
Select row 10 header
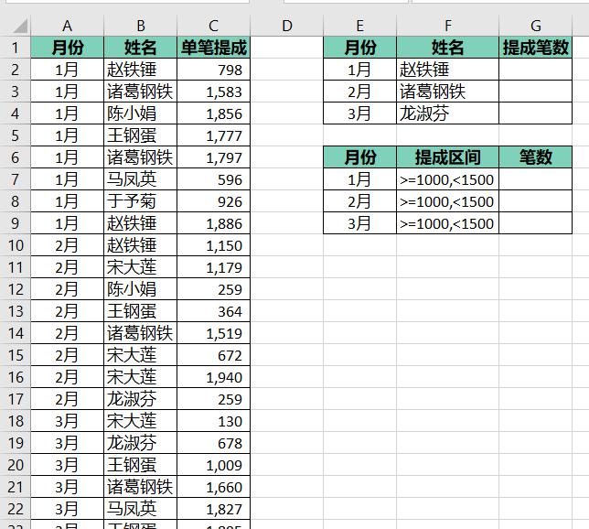tap(15, 245)
